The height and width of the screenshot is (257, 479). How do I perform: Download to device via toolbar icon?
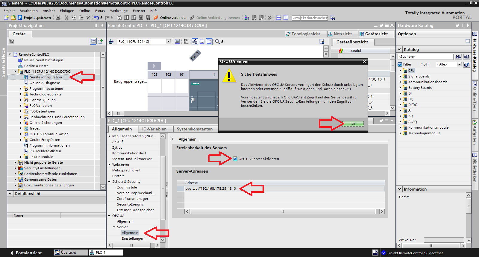(x=127, y=18)
